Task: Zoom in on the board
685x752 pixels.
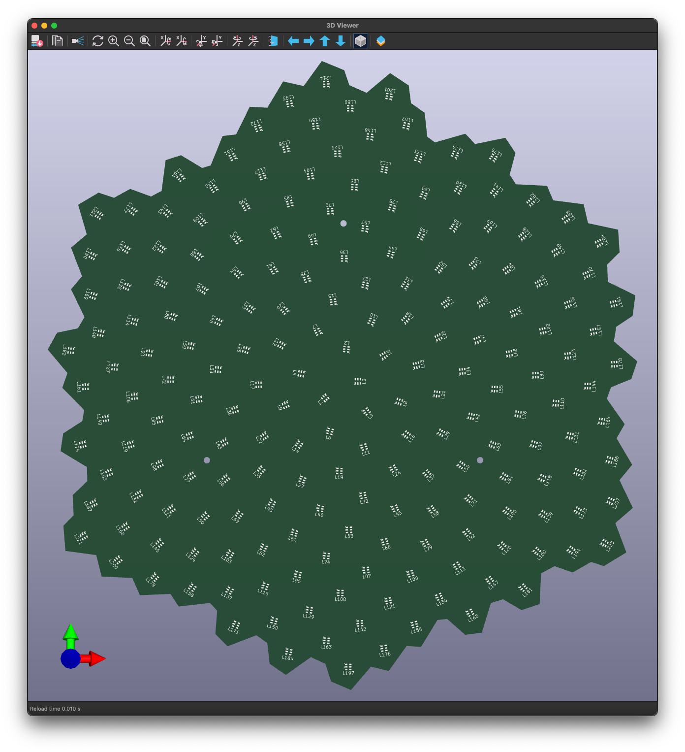Action: click(x=114, y=41)
